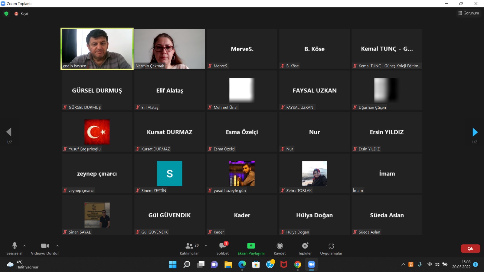Start Ekran Paylaşımı screen share

click(x=251, y=248)
